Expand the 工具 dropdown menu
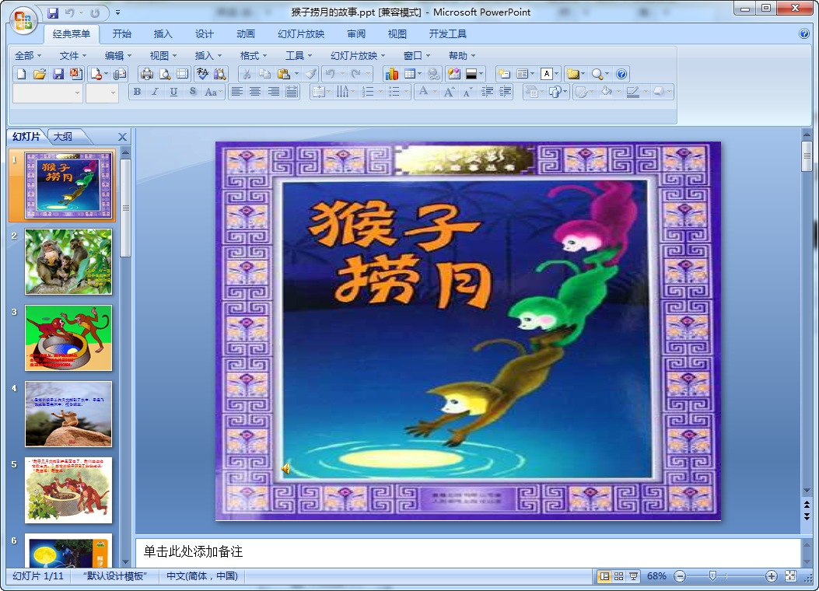The height and width of the screenshot is (591, 819). click(299, 56)
